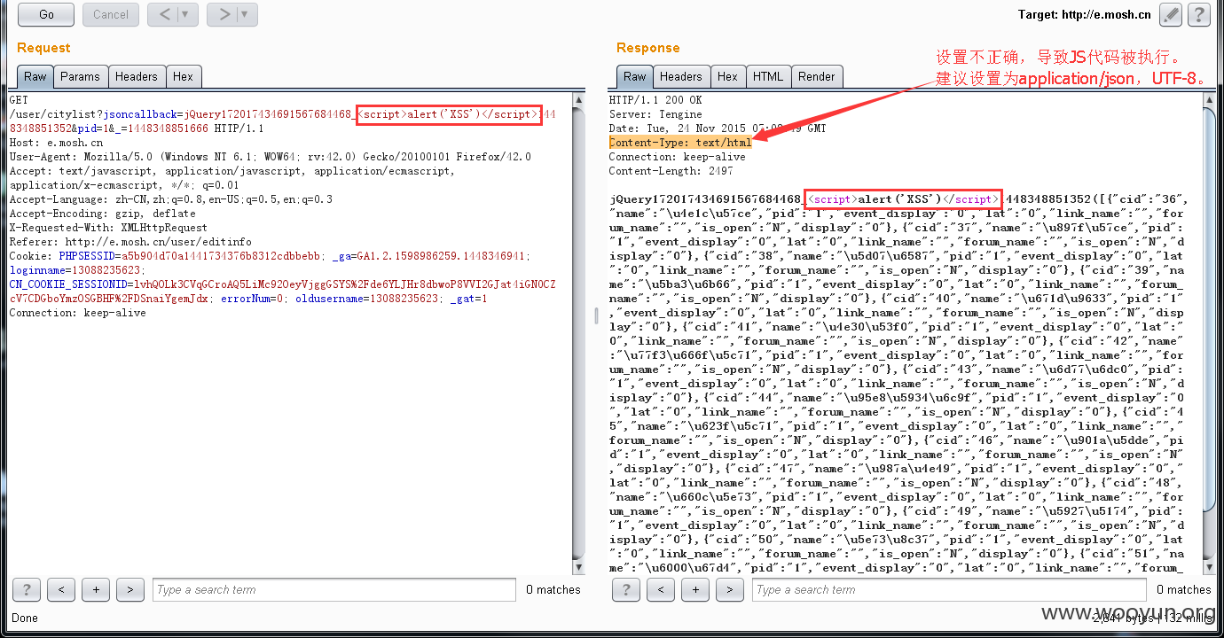Click request search previous match button
Screen dimensions: 1224x638
[61, 589]
